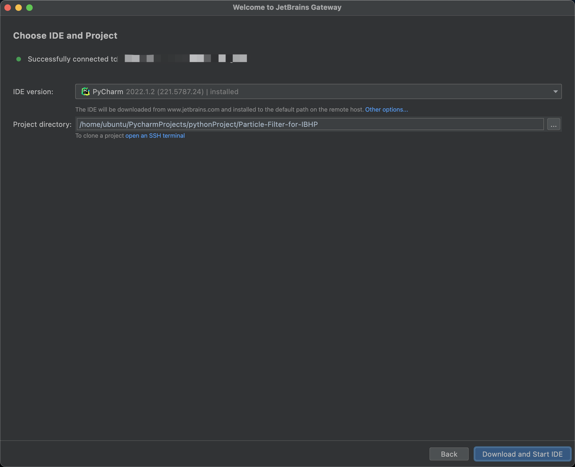Image resolution: width=575 pixels, height=467 pixels.
Task: Click the green connection status dot
Action: pos(18,59)
